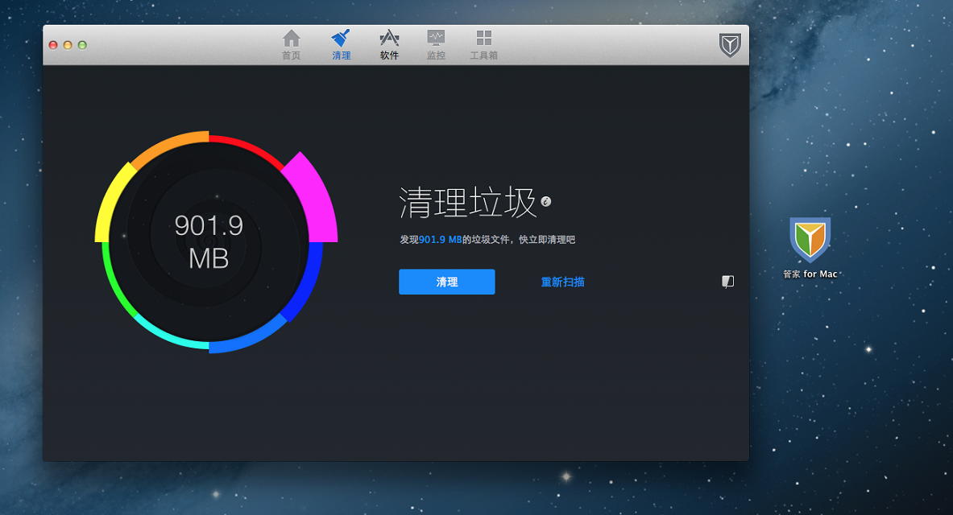Switch to the 软件 software tab
Viewport: 953px width, 515px height.
coord(389,45)
